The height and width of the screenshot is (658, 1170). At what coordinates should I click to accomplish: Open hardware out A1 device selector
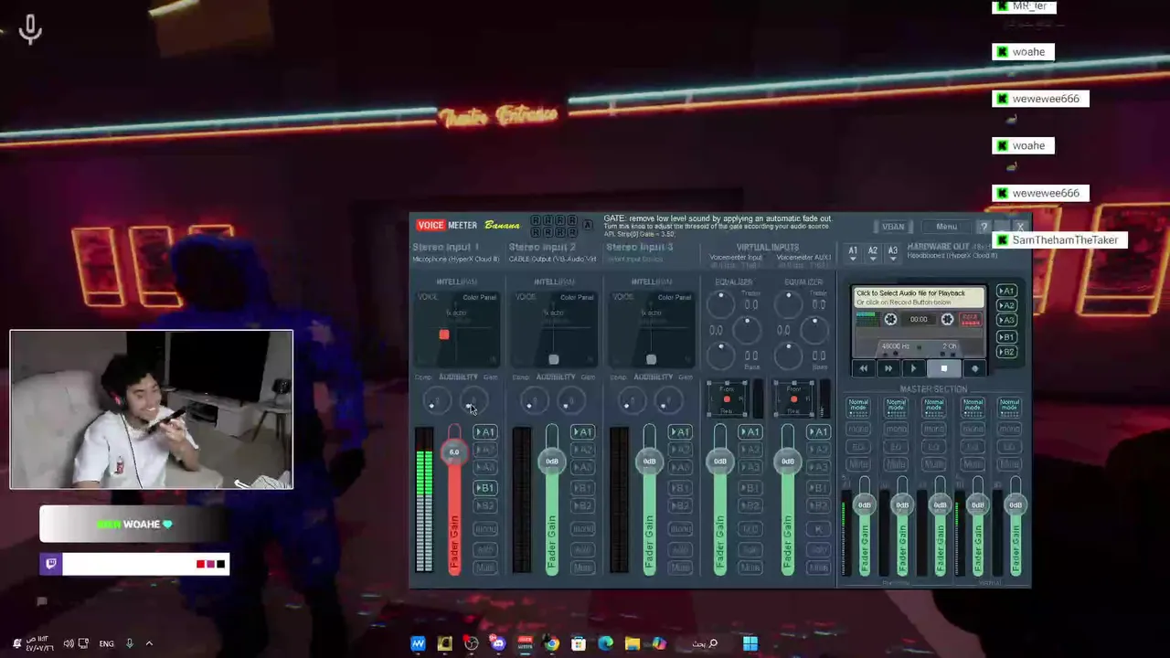click(853, 253)
